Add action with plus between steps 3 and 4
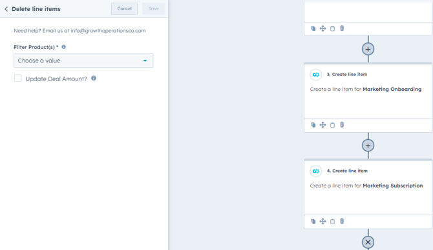 click(x=368, y=146)
